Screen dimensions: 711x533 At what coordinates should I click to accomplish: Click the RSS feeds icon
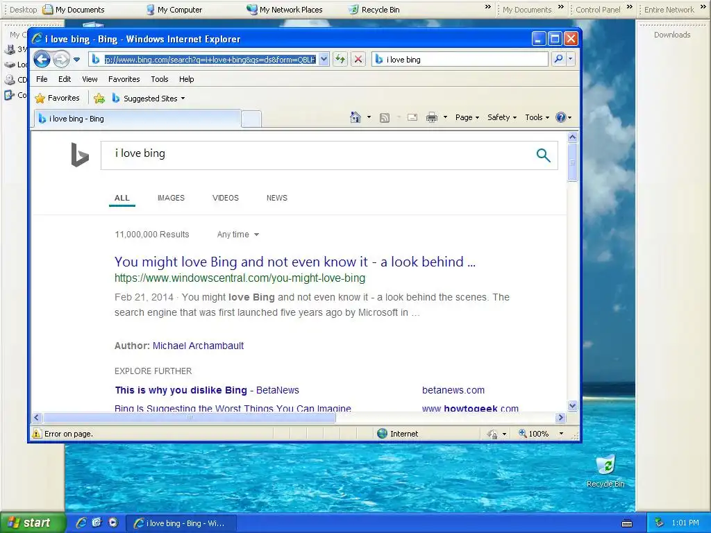point(385,118)
